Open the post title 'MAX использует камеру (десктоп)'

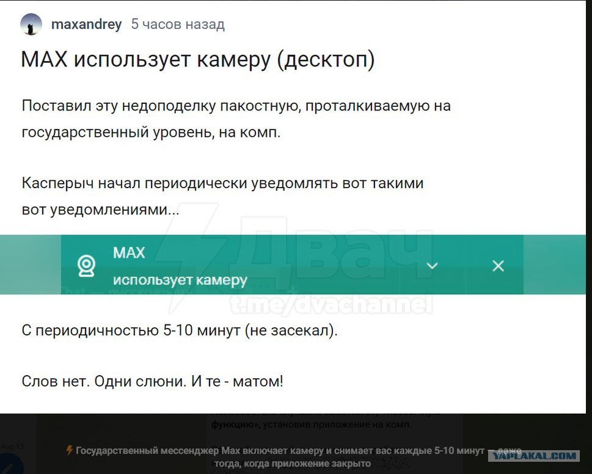tap(198, 59)
